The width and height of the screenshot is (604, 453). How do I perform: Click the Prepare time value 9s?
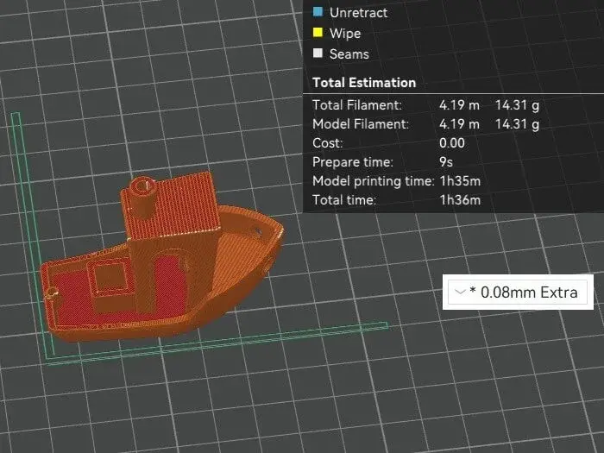tap(446, 162)
